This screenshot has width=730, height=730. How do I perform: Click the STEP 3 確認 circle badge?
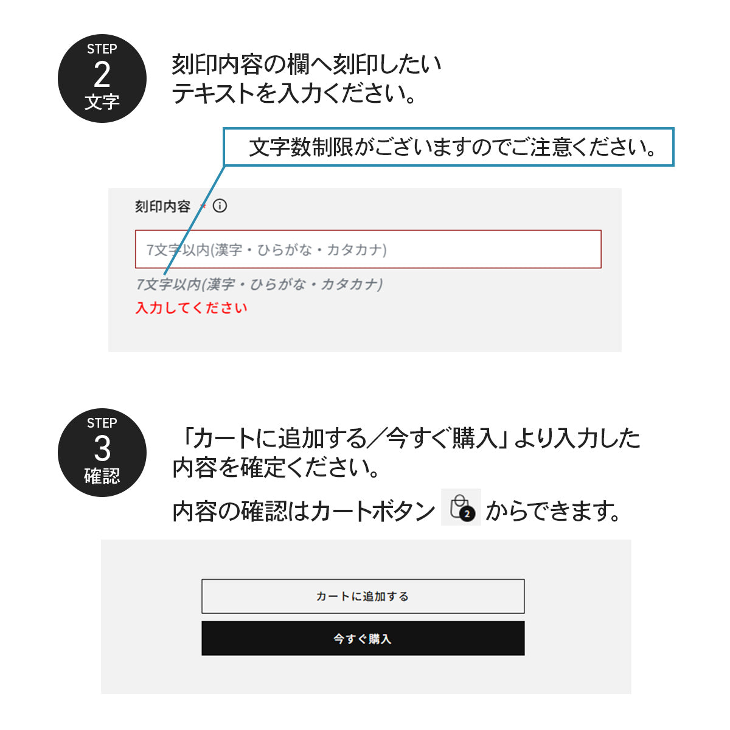point(102,453)
